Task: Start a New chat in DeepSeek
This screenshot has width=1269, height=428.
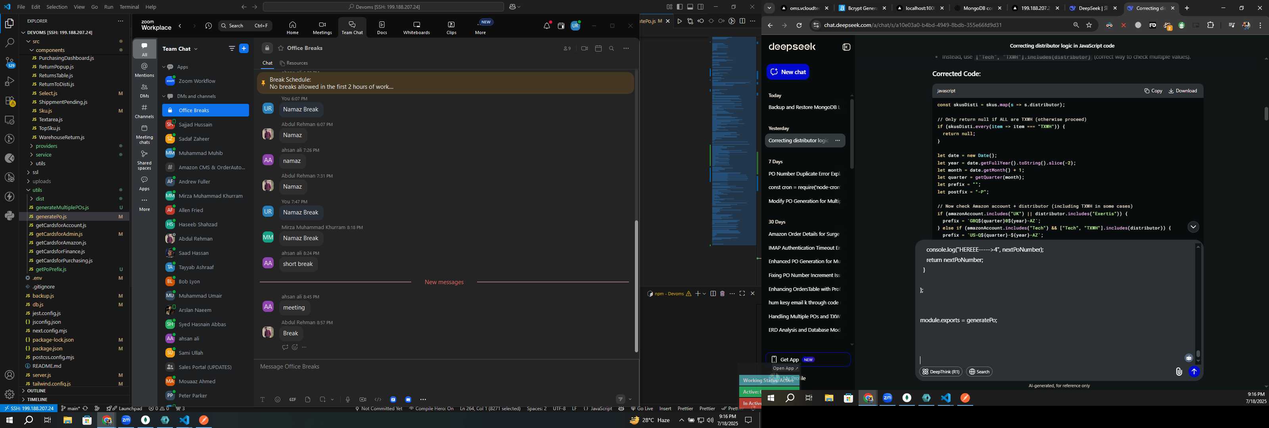Action: [x=788, y=72]
